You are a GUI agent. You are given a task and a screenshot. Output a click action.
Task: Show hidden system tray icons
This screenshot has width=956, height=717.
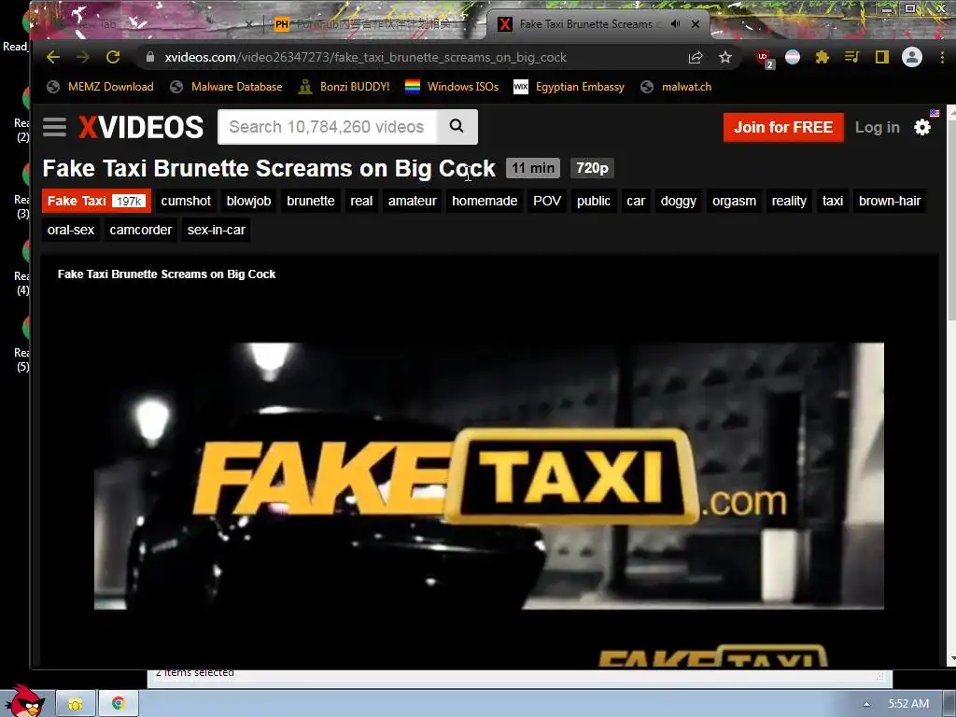coord(866,704)
